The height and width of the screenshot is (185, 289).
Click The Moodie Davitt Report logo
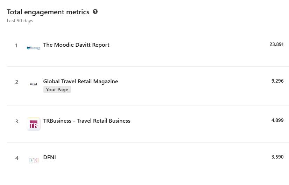click(x=34, y=48)
